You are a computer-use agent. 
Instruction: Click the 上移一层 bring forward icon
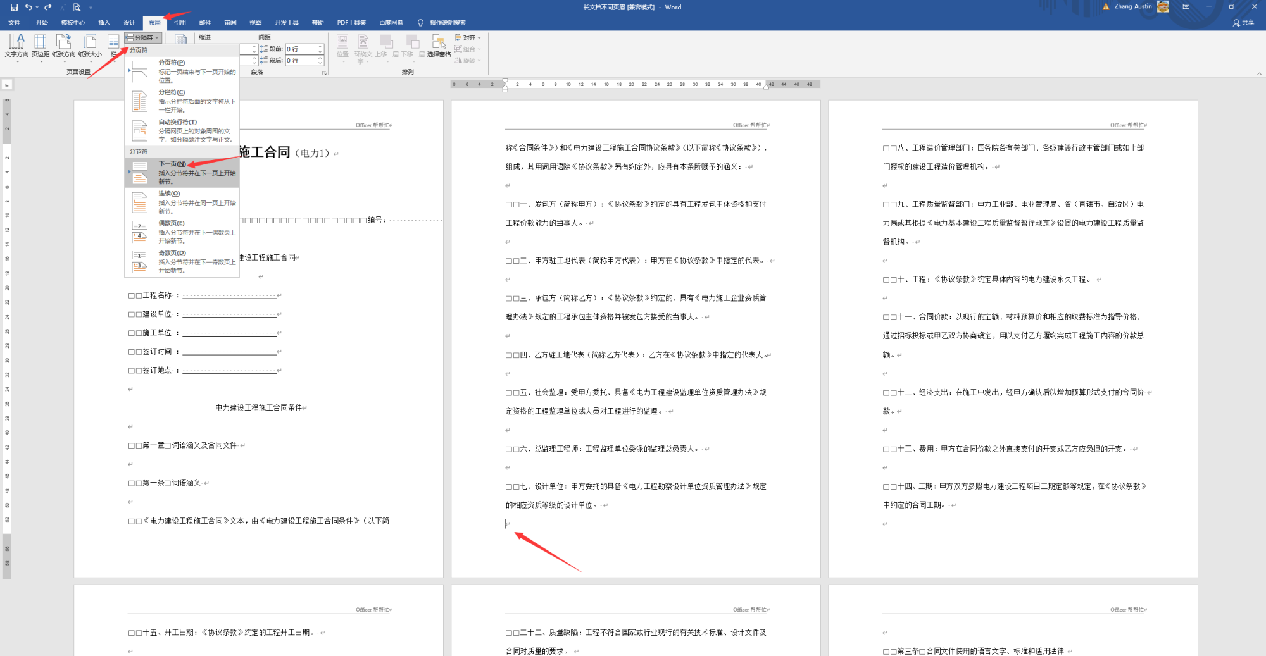coord(386,49)
